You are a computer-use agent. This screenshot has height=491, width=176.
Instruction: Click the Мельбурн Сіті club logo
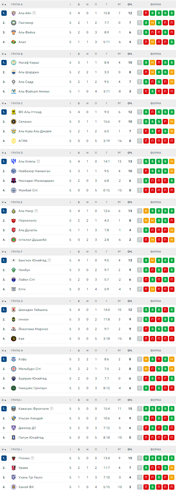pos(14,369)
